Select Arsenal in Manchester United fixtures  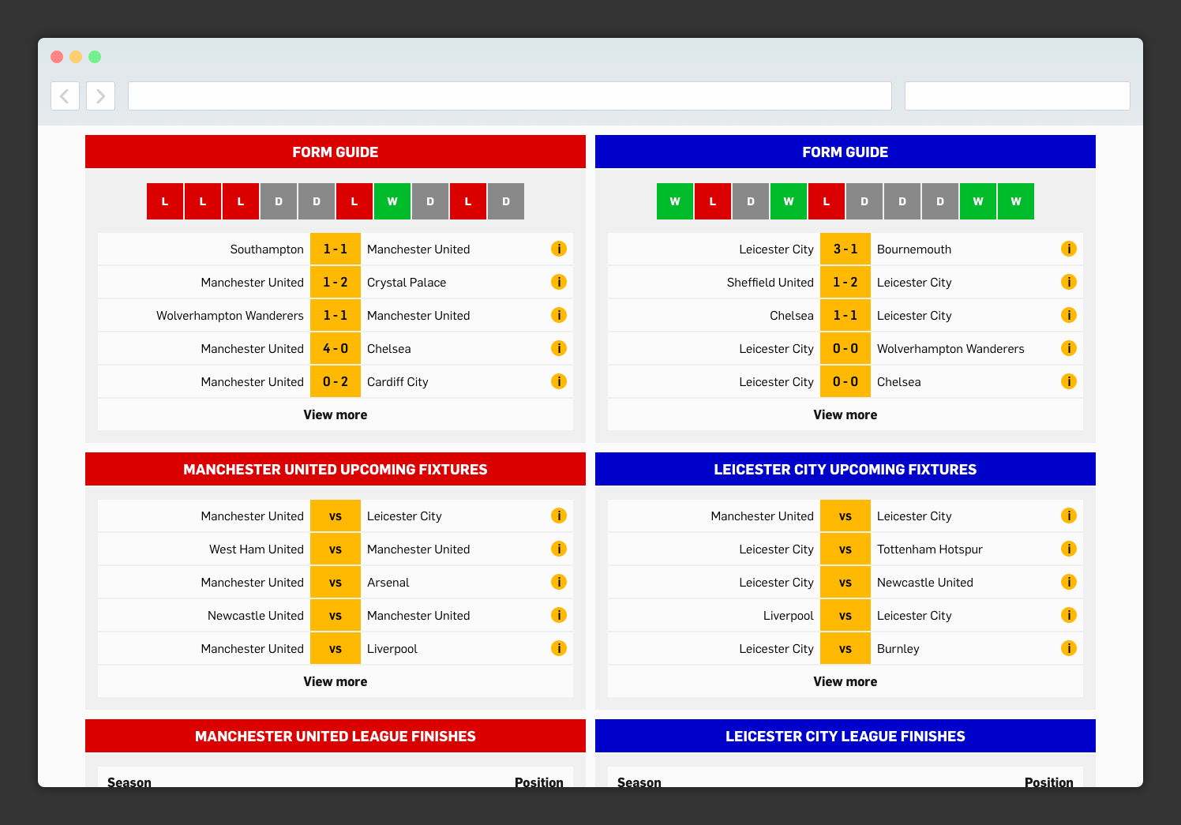pos(388,582)
